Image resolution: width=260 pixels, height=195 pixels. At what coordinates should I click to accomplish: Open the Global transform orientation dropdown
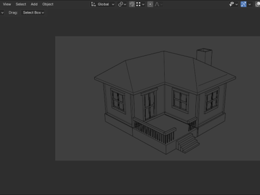[x=102, y=4]
